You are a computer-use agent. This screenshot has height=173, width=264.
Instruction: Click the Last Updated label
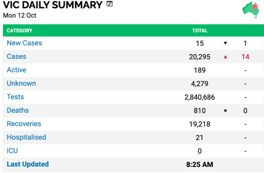click(x=28, y=164)
